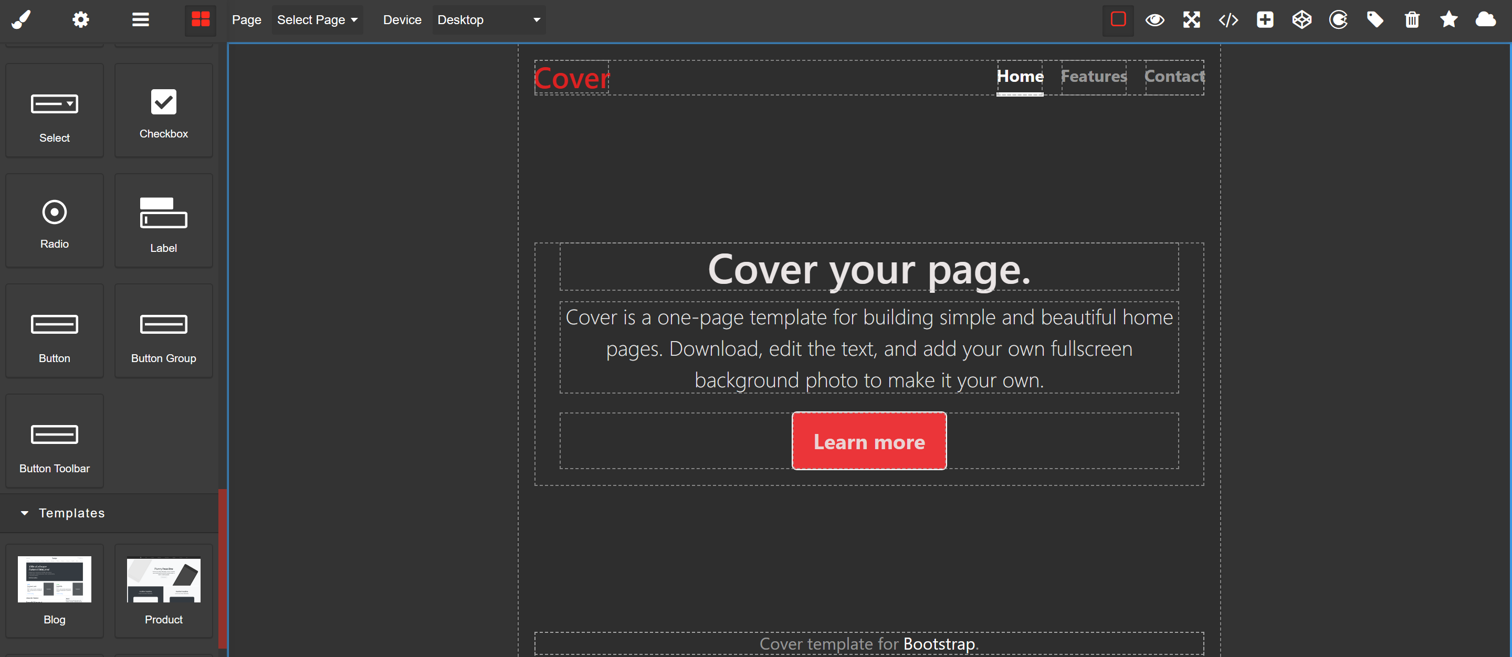The height and width of the screenshot is (657, 1512).
Task: Open the paintbrush style manager icon
Action: pos(21,20)
